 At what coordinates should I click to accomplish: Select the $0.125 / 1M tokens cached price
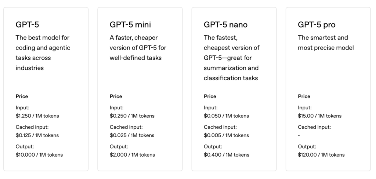[x=37, y=135]
